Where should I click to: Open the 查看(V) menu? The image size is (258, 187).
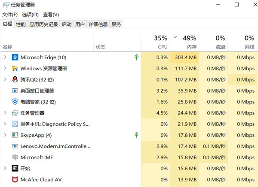pyautogui.click(x=51, y=15)
